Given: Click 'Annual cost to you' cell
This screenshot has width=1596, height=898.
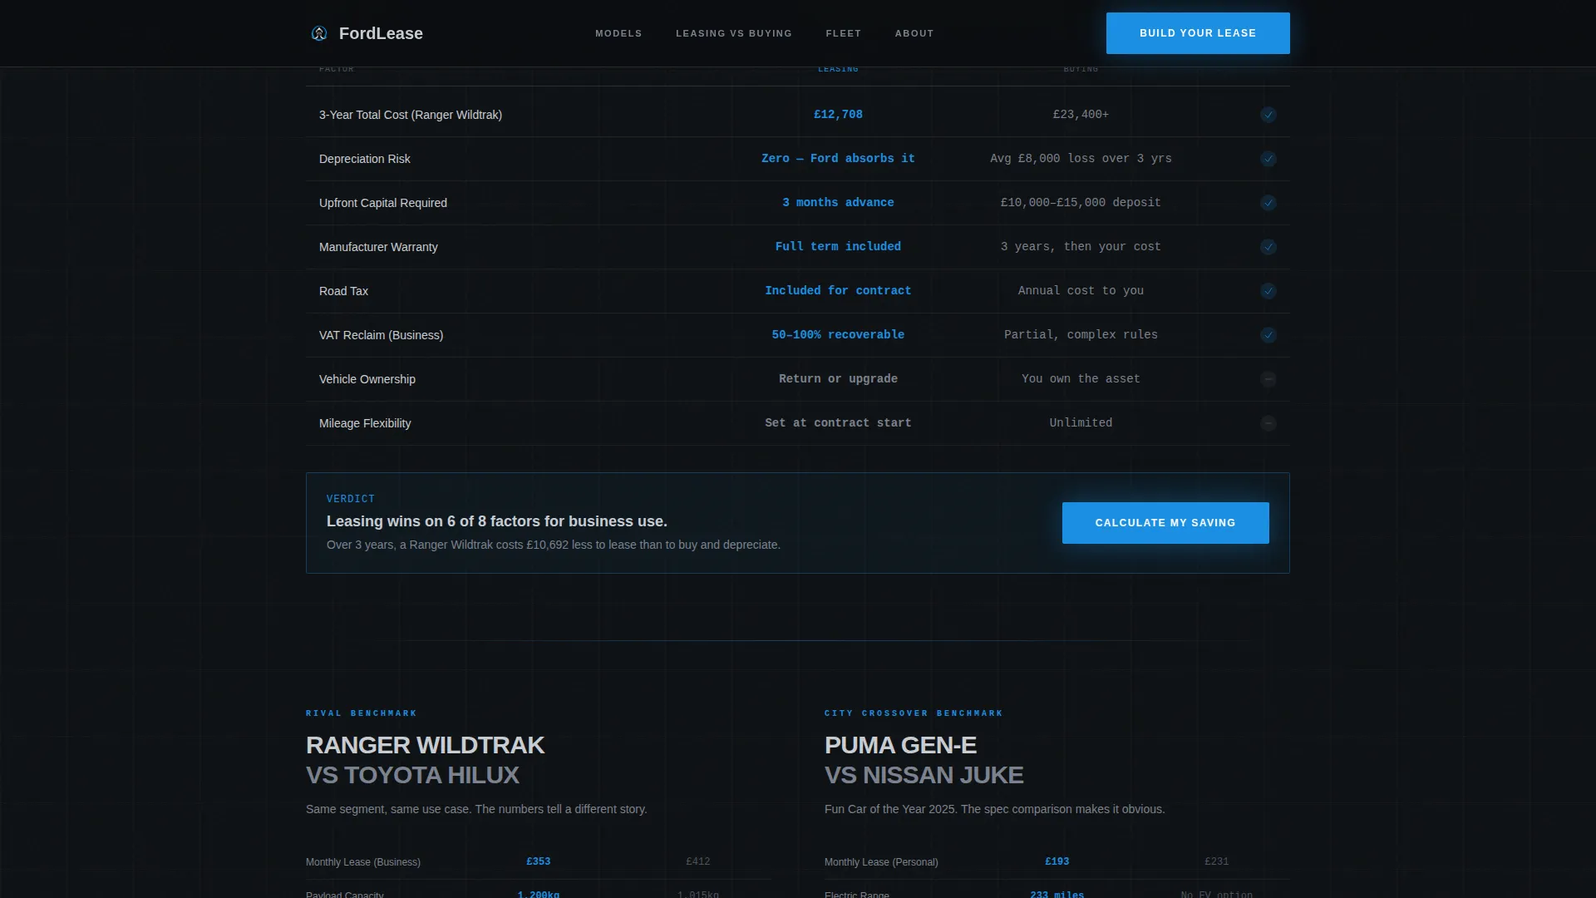Looking at the screenshot, I should point(1081,291).
